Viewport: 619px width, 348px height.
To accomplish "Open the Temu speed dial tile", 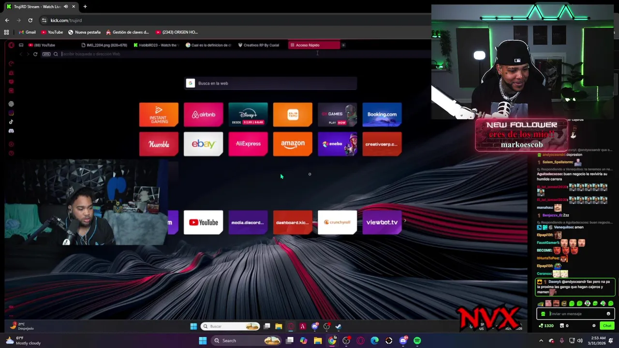I will (x=293, y=115).
